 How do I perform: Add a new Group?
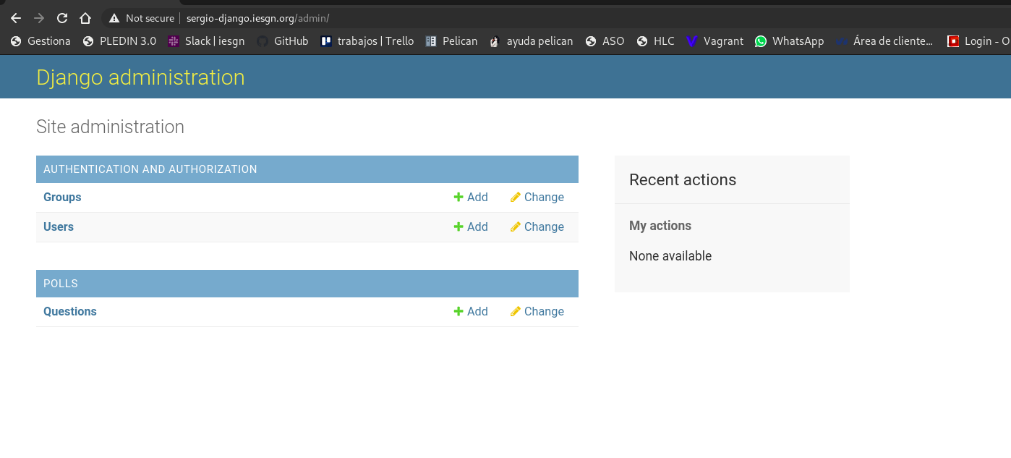tap(471, 198)
